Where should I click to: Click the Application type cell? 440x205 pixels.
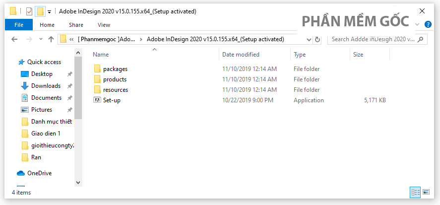click(309, 100)
